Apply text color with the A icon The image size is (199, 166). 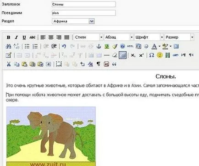pyautogui.click(x=155, y=46)
